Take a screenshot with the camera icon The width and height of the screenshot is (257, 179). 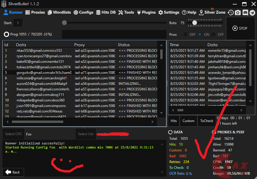point(238,12)
